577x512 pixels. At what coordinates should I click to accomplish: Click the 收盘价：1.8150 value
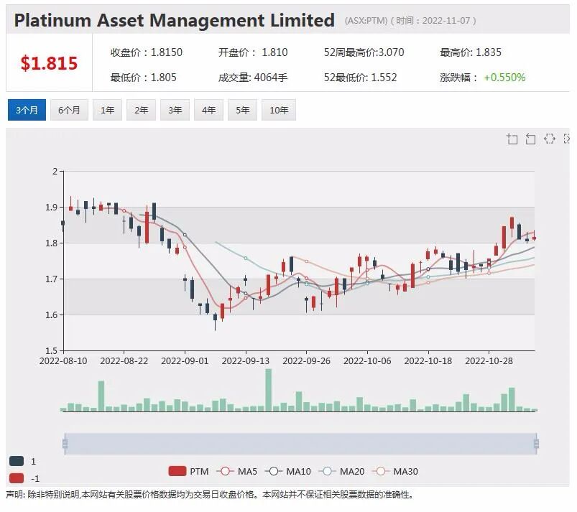[x=147, y=52]
